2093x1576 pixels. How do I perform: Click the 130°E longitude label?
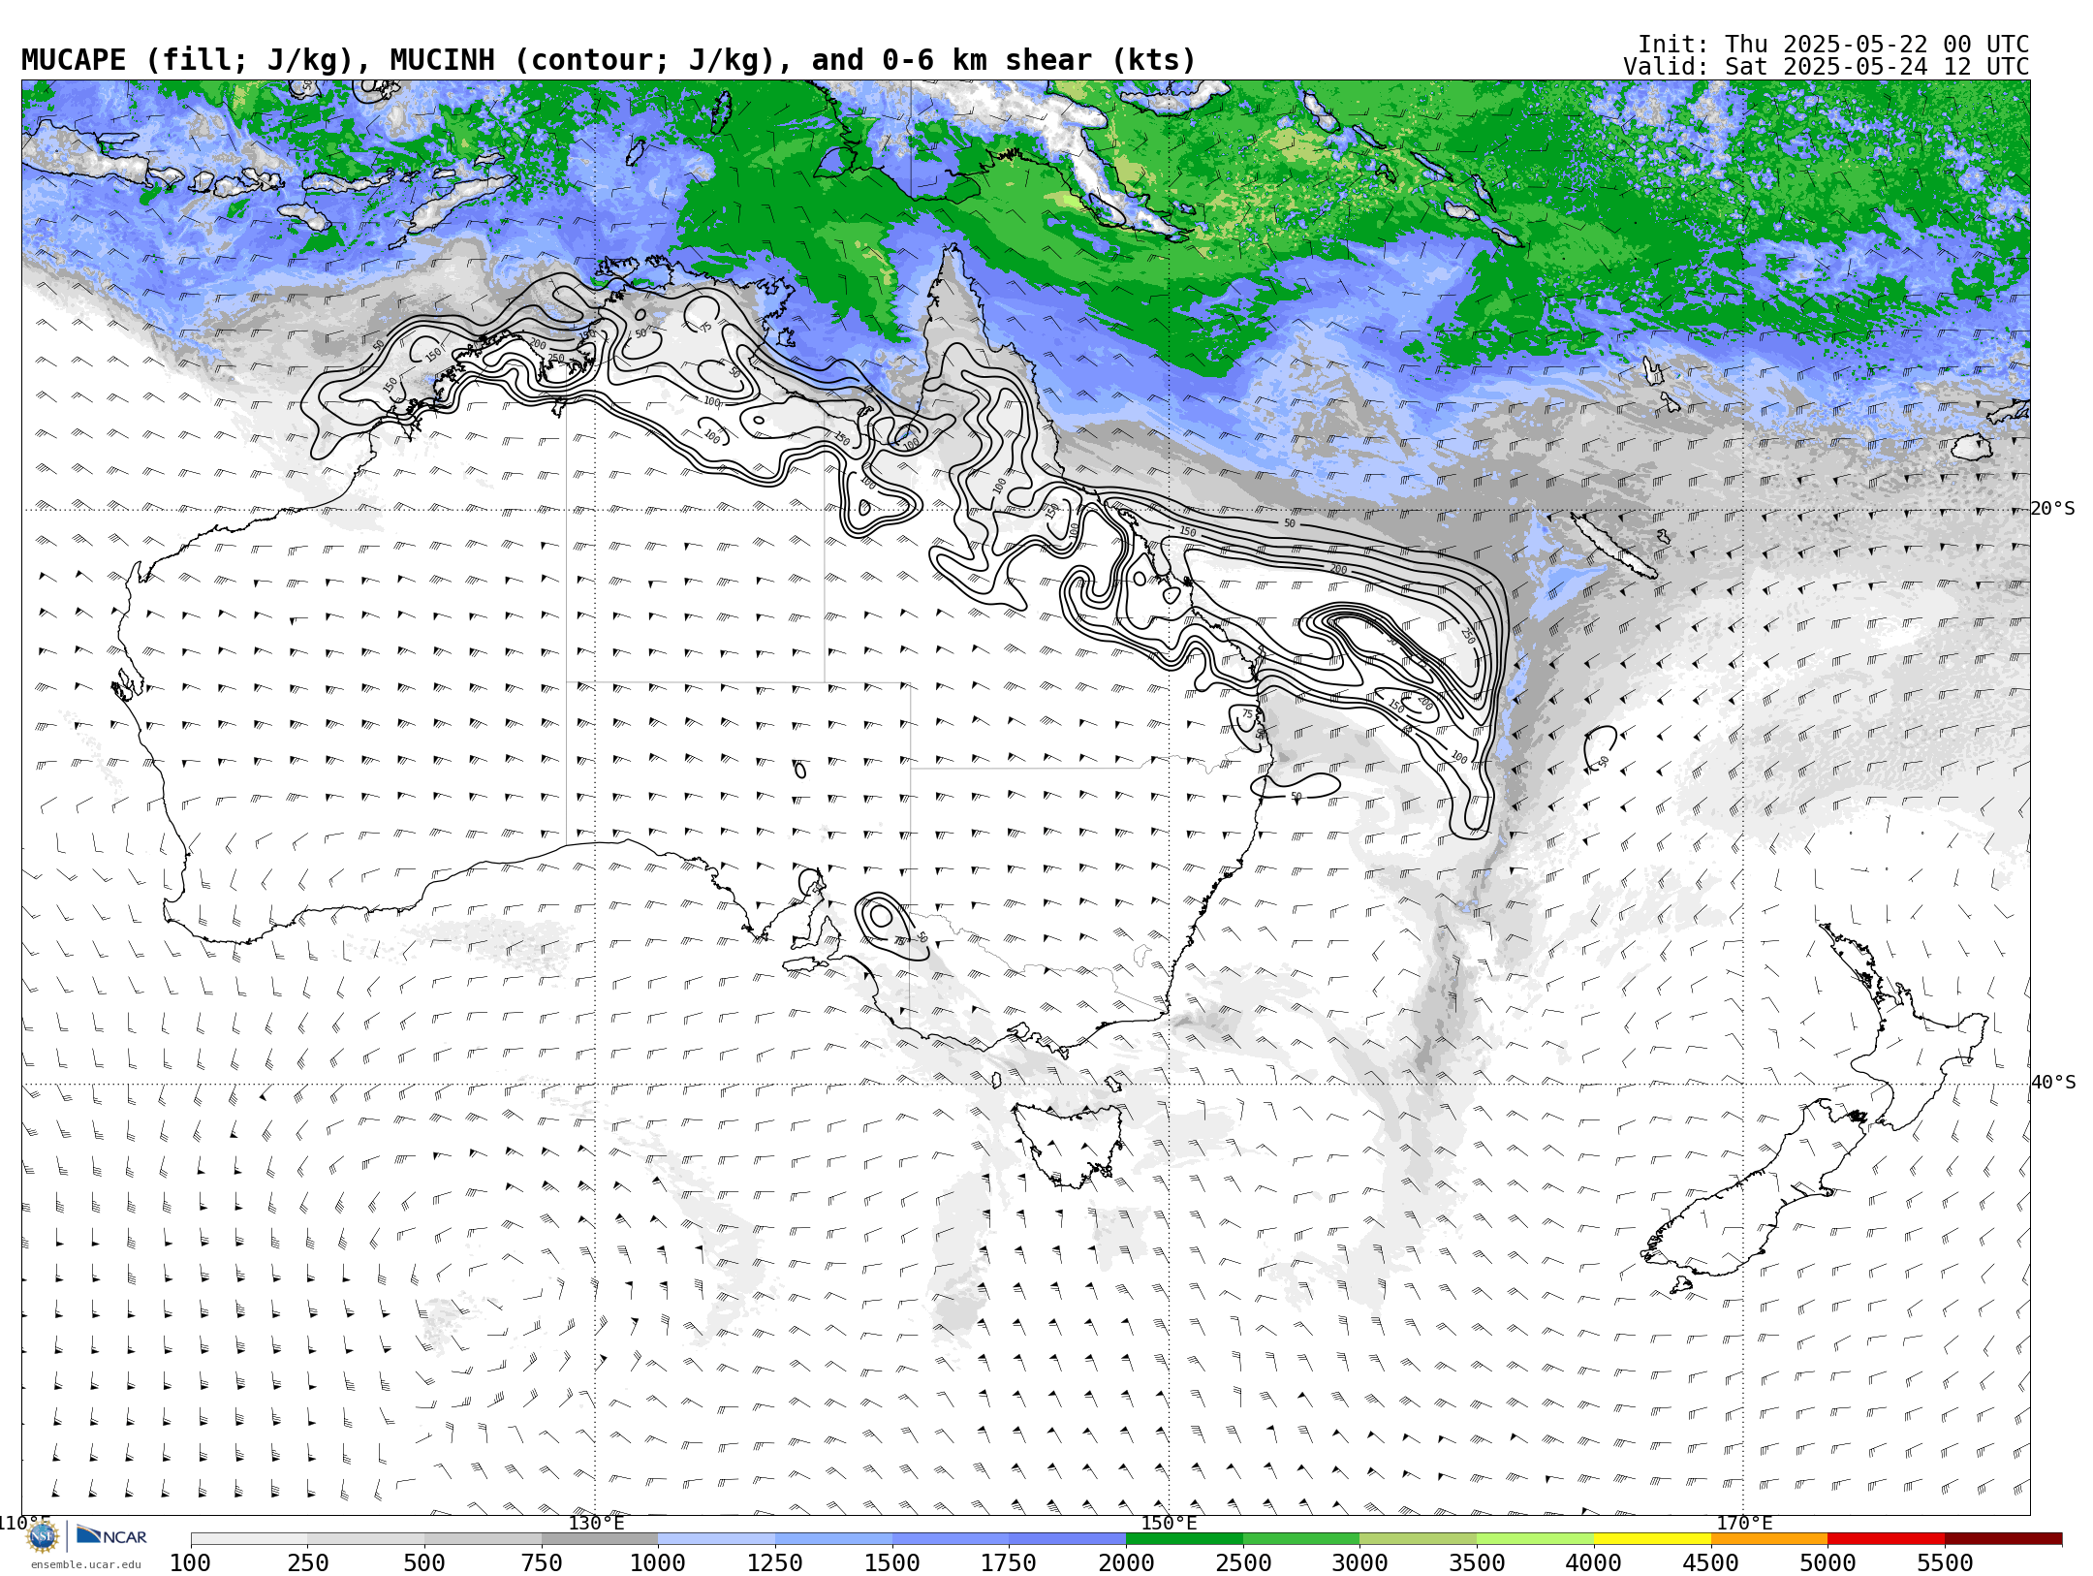point(596,1523)
